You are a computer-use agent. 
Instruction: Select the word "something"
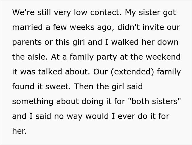pyautogui.click(x=33, y=102)
